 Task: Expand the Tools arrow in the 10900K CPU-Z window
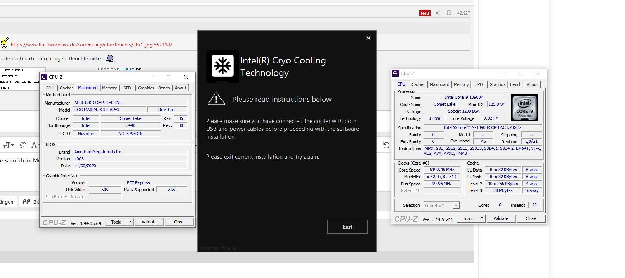click(x=482, y=218)
